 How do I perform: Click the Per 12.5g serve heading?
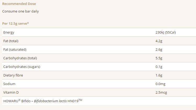[x=15, y=24]
